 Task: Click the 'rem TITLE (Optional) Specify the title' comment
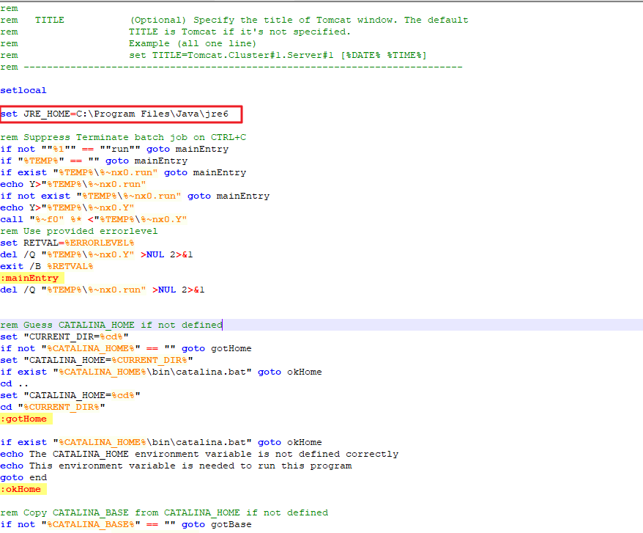pos(234,20)
